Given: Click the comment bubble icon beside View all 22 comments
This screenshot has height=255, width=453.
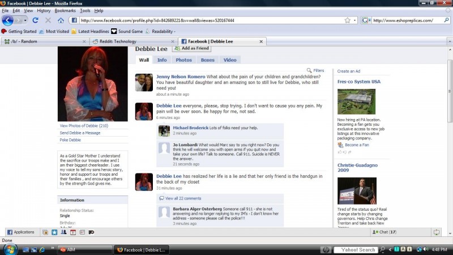Looking at the screenshot, I should pos(161,198).
